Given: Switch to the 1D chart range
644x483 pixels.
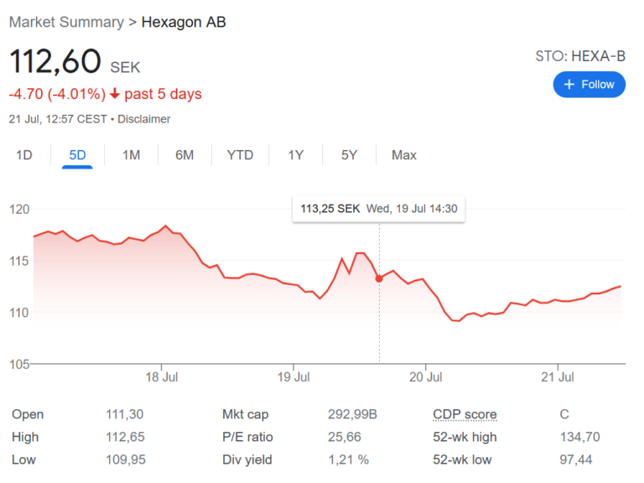Looking at the screenshot, I should tap(24, 155).
